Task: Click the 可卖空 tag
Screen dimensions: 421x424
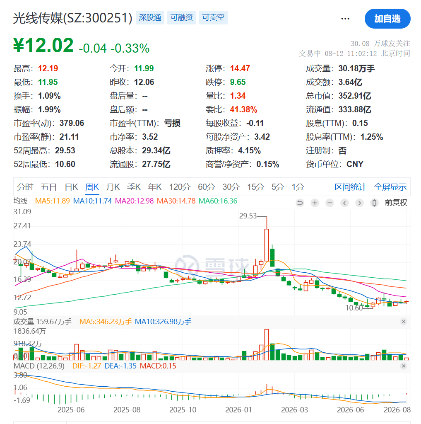Action: click(213, 17)
